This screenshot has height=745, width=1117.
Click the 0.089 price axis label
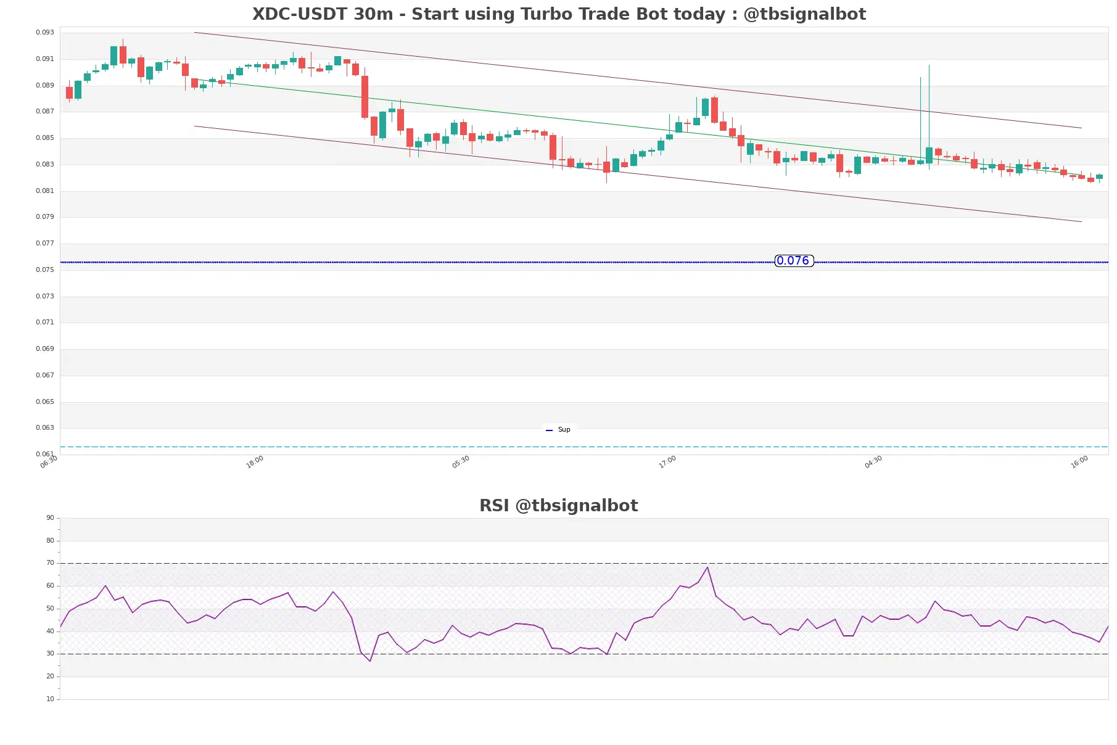tap(45, 86)
